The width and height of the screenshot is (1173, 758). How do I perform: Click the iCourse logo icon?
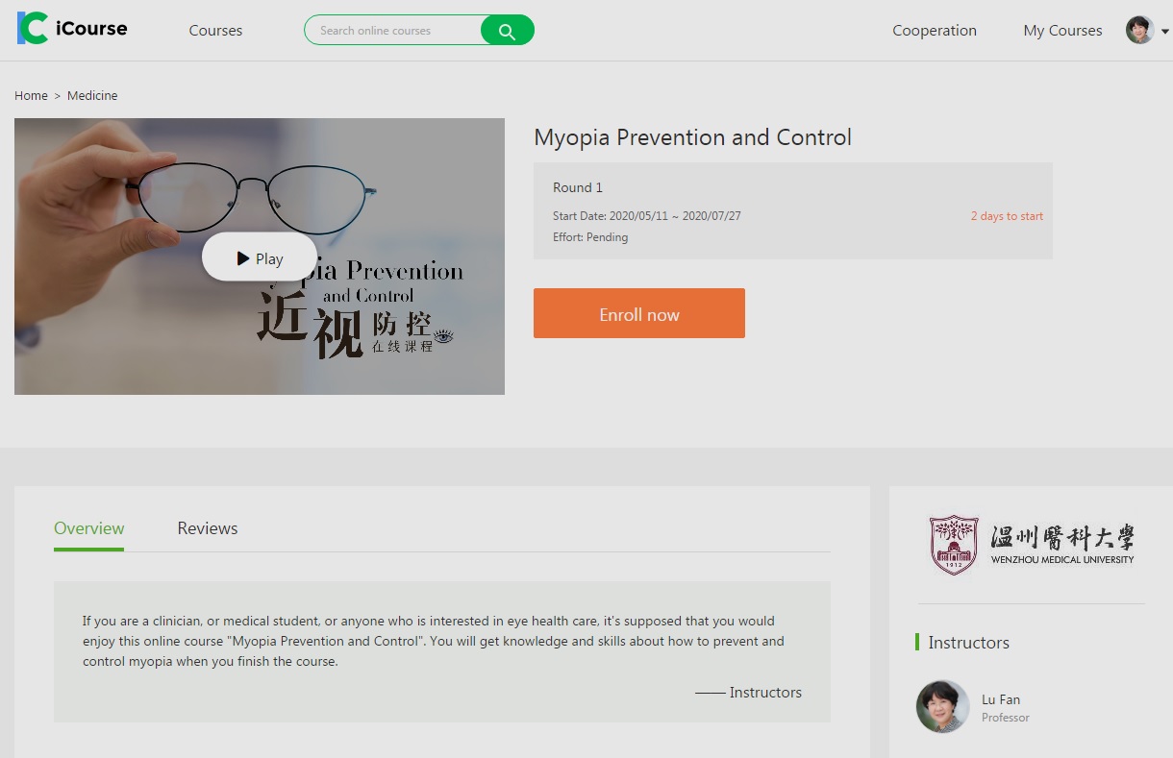(33, 29)
